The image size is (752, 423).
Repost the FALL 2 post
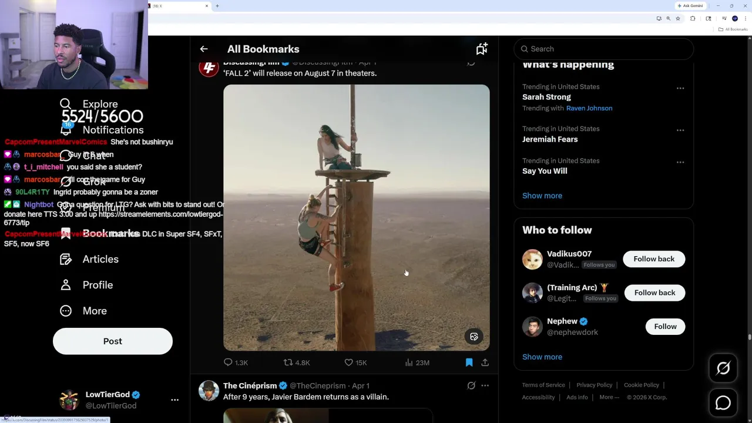pos(288,362)
